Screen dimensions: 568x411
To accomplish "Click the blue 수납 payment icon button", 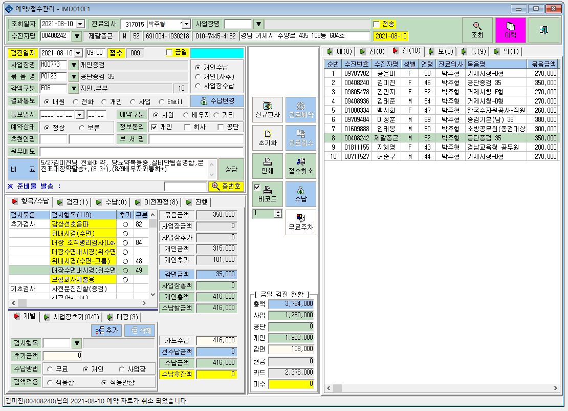I will tap(301, 194).
